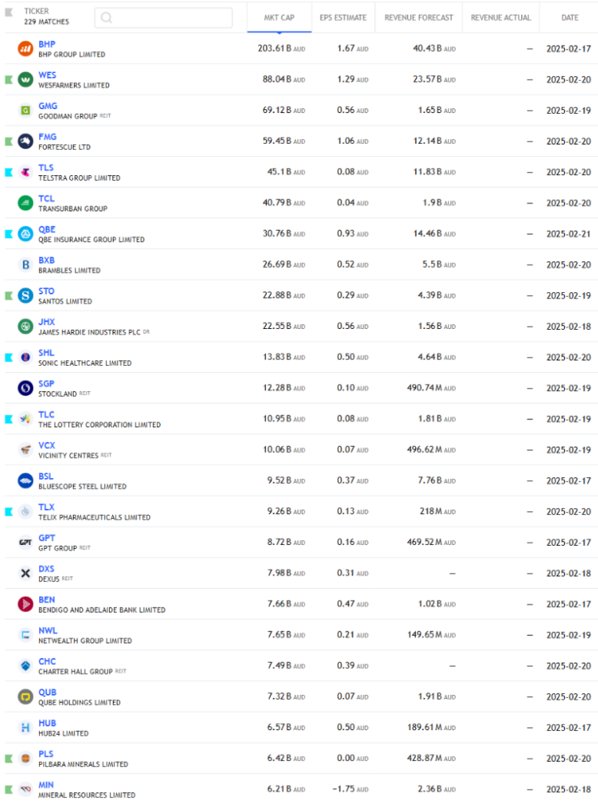Click the Charter Hall logo icon
The width and height of the screenshot is (598, 804).
pos(25,666)
